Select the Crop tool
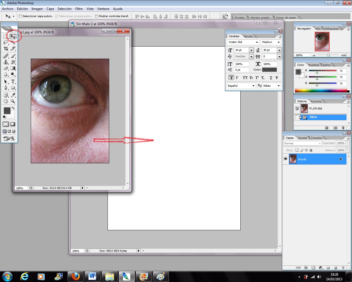Screen dimensions: 352x282 click(x=6, y=48)
